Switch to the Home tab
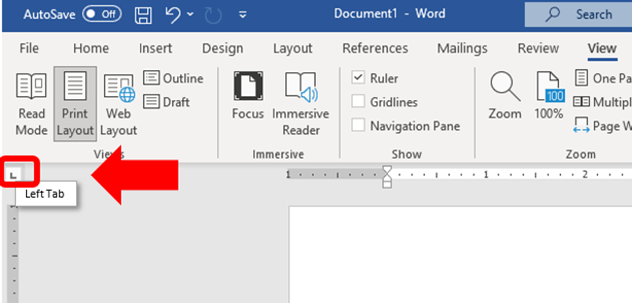Screen dimensions: 632x303 click(91, 49)
